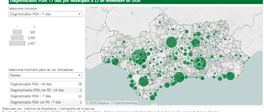Click the smallest legend bubble labeled 1
This screenshot has width=264, height=112.
click(x=17, y=27)
